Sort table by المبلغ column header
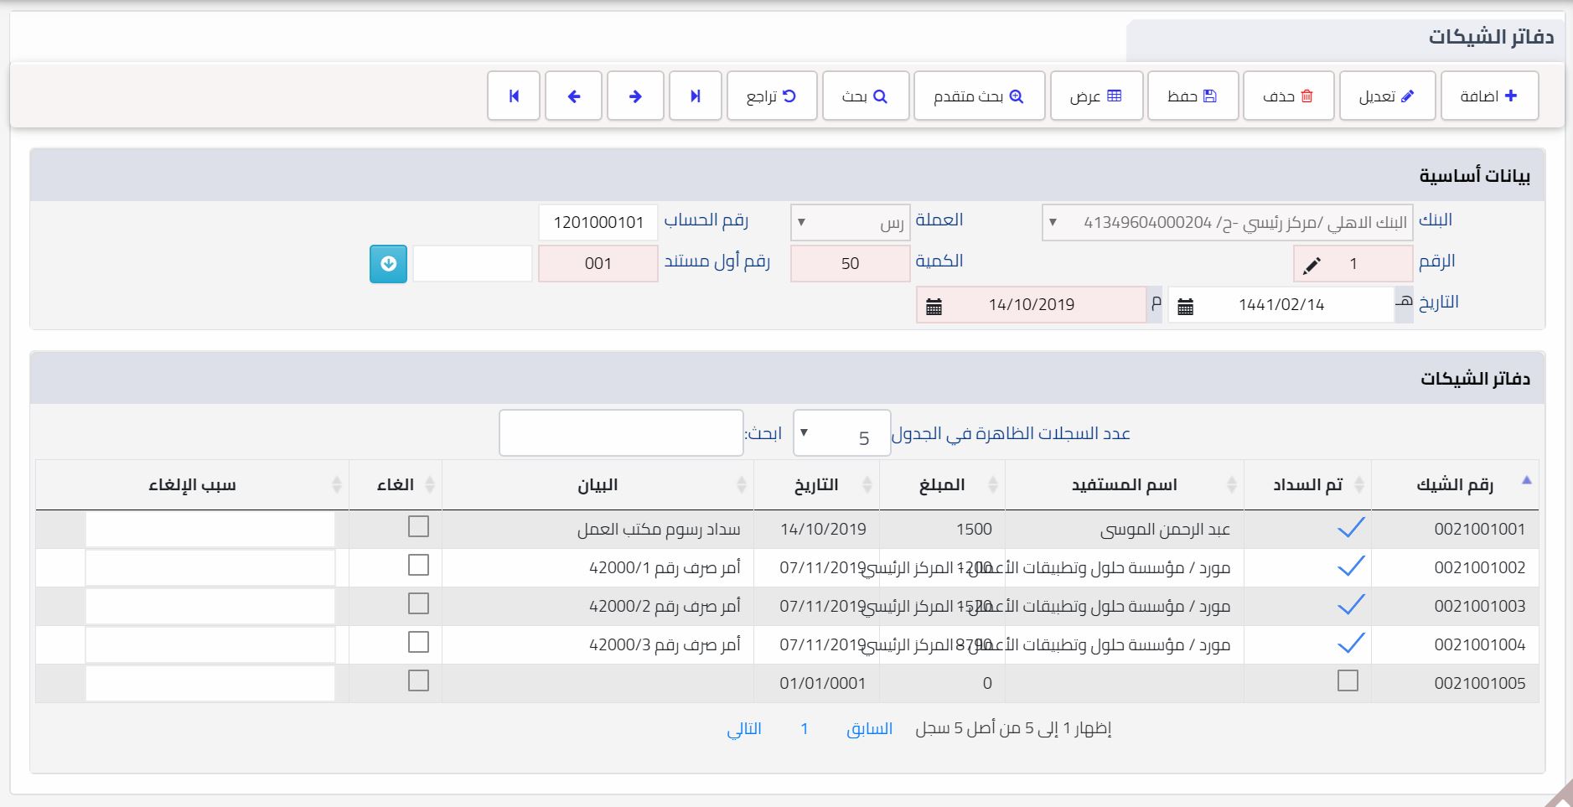1573x807 pixels. click(x=941, y=485)
